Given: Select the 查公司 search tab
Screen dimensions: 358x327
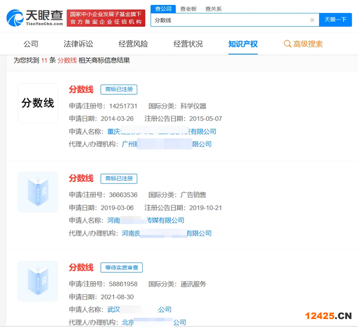Looking at the screenshot, I should [x=163, y=9].
